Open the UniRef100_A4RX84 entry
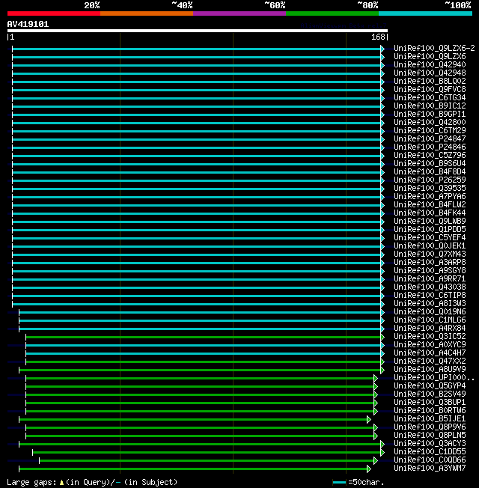479x488 pixels. pyautogui.click(x=430, y=329)
